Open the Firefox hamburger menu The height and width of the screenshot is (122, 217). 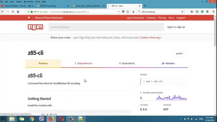[x=213, y=12]
